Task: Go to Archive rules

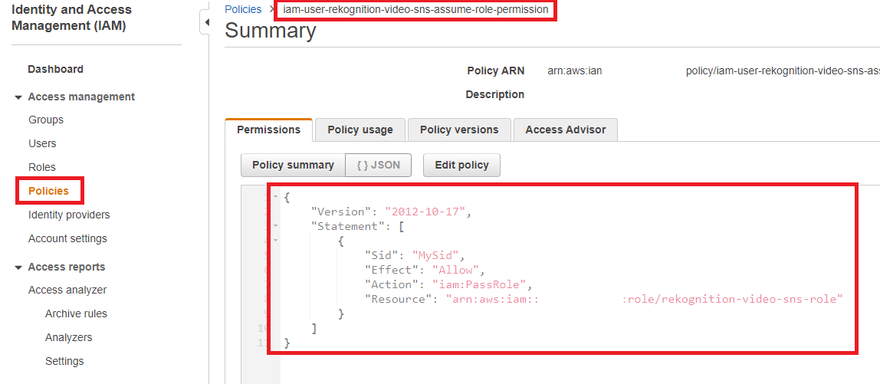Action: (x=76, y=313)
